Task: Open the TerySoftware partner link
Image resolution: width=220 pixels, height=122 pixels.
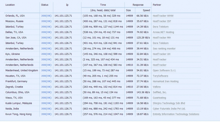Action: [x=160, y=76]
